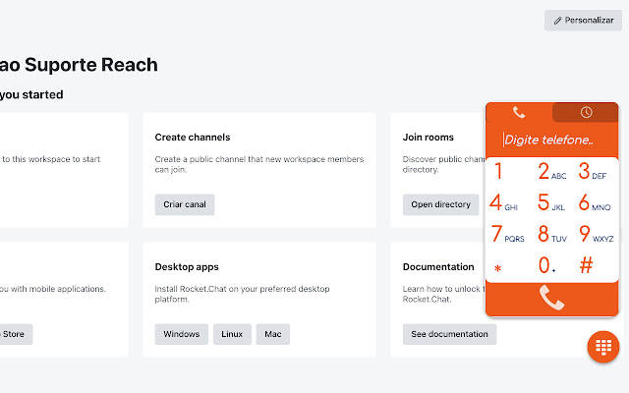Viewport: 629px width, 393px height.
Task: Click the Personalizar button
Action: [x=583, y=20]
